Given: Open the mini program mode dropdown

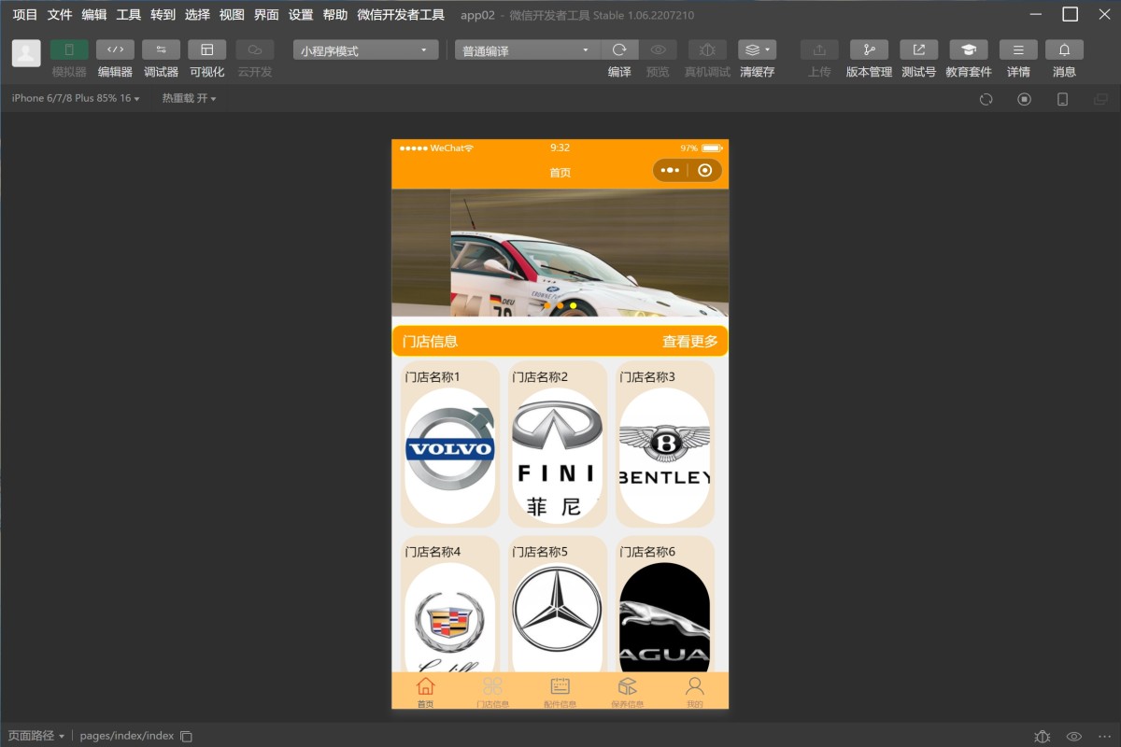Looking at the screenshot, I should pos(365,50).
